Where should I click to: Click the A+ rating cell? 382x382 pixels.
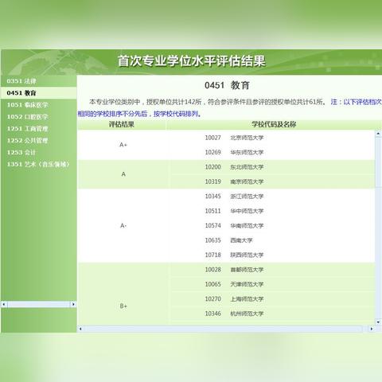[123, 145]
